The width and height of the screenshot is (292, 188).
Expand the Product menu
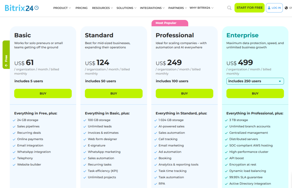[x=62, y=8]
